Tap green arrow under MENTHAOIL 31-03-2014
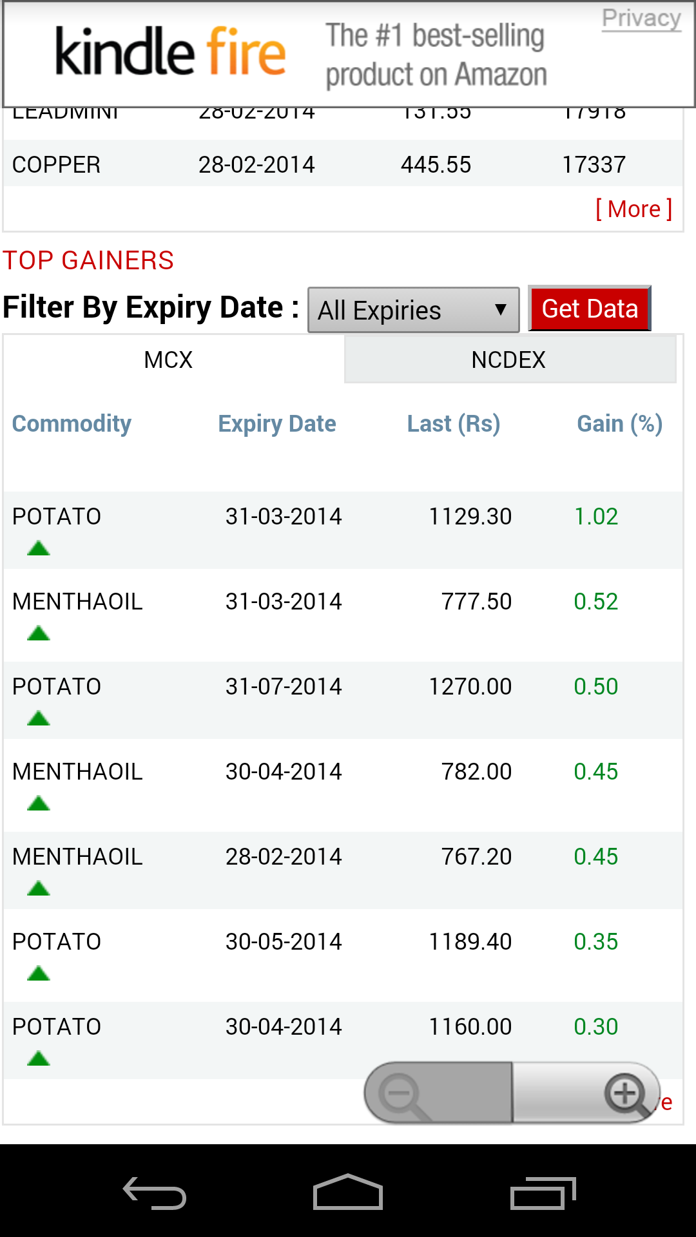The width and height of the screenshot is (696, 1237). pyautogui.click(x=39, y=634)
